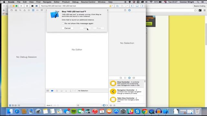This screenshot has width=207, height=116.
Task: Click the step out debug icon
Action: tap(71, 91)
